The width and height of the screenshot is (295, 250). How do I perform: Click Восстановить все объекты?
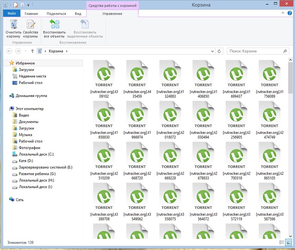(54, 29)
